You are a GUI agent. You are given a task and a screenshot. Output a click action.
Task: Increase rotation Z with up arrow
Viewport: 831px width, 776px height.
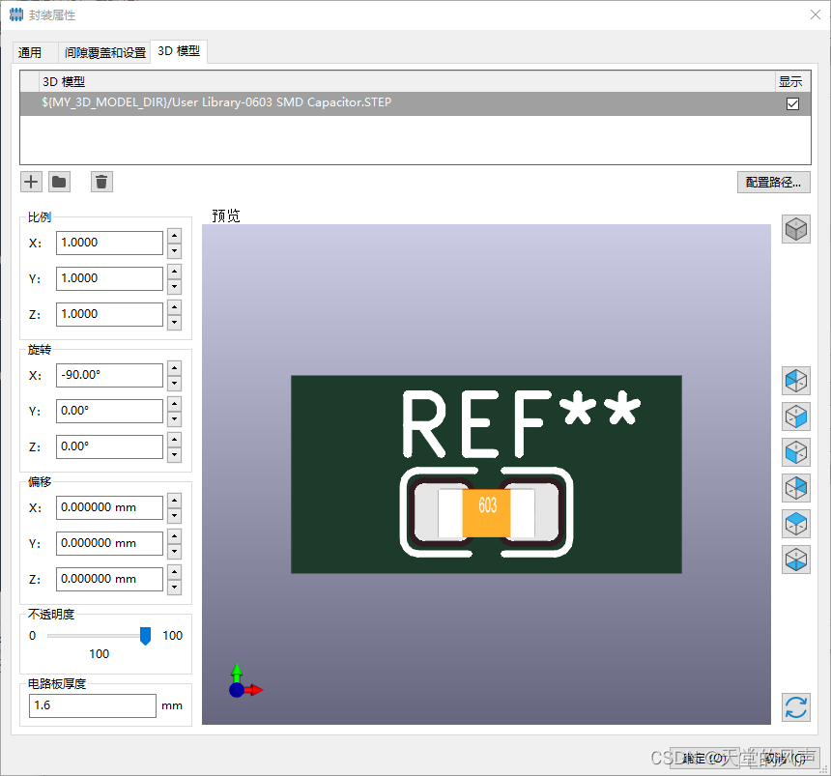tap(174, 440)
